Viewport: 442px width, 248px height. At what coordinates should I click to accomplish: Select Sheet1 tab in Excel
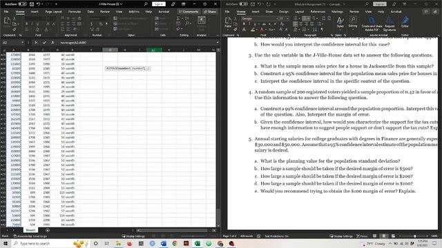tap(30, 230)
